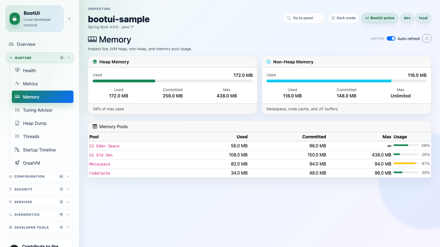Screen dimensions: 440x247
Task: Click the local profile badge
Action: point(423,18)
